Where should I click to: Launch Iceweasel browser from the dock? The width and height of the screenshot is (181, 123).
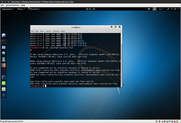[4, 35]
